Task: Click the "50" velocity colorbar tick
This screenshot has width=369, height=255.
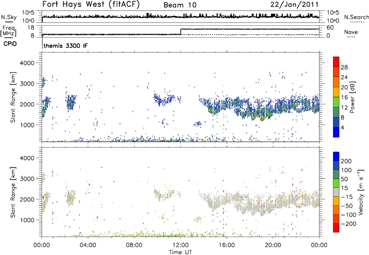Action: (x=345, y=179)
